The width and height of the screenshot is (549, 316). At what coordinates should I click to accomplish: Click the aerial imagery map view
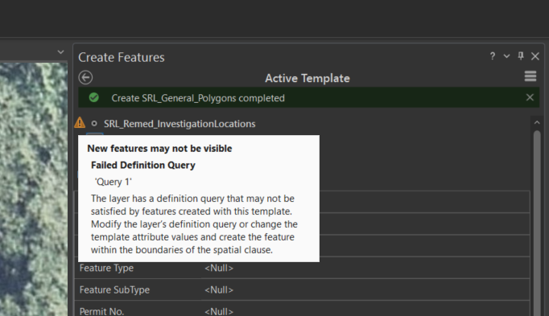pyautogui.click(x=34, y=189)
